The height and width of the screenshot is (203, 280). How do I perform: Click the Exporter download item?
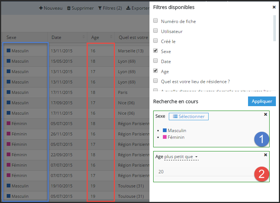click(x=138, y=8)
